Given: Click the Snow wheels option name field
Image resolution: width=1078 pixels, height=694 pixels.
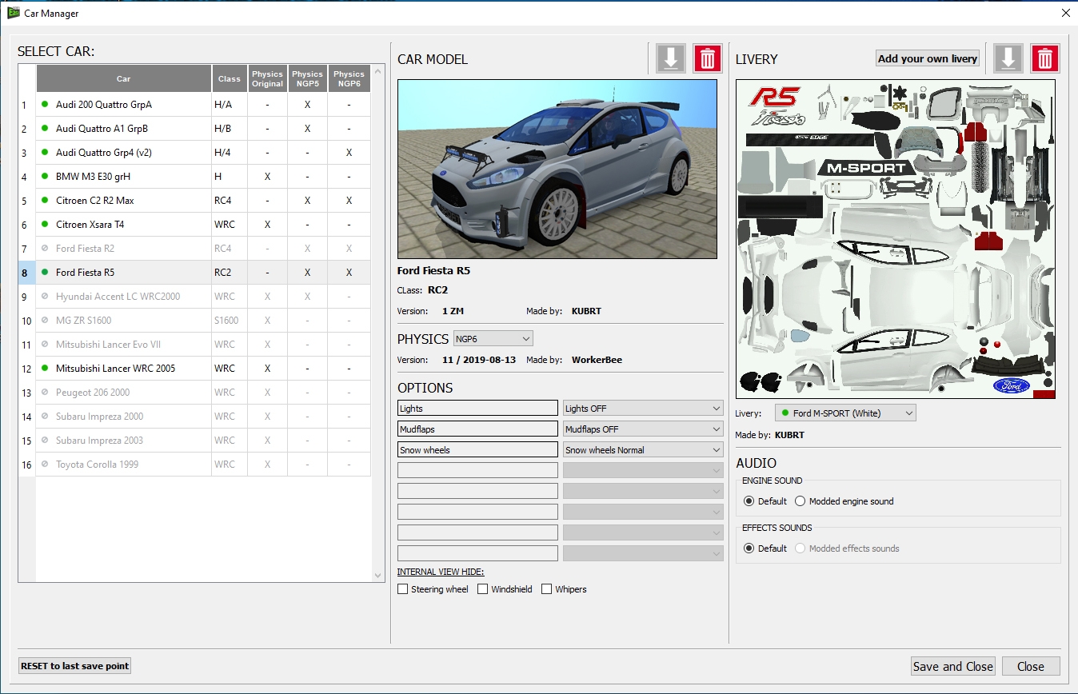Looking at the screenshot, I should (x=477, y=450).
